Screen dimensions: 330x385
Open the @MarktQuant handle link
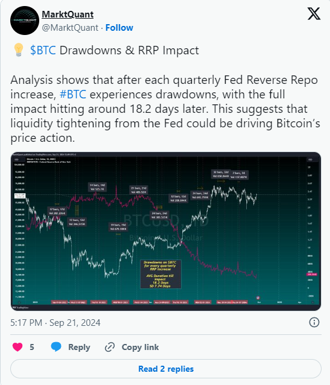click(x=70, y=28)
